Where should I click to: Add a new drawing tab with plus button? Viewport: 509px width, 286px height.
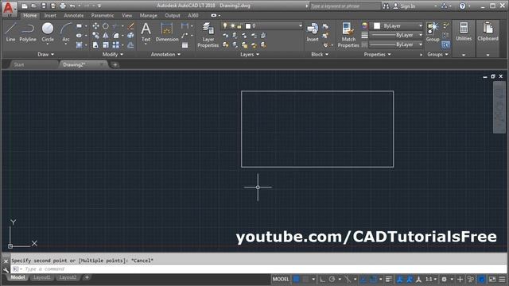coord(115,64)
